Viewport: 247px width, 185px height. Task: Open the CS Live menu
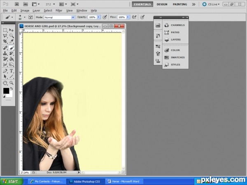pos(211,4)
